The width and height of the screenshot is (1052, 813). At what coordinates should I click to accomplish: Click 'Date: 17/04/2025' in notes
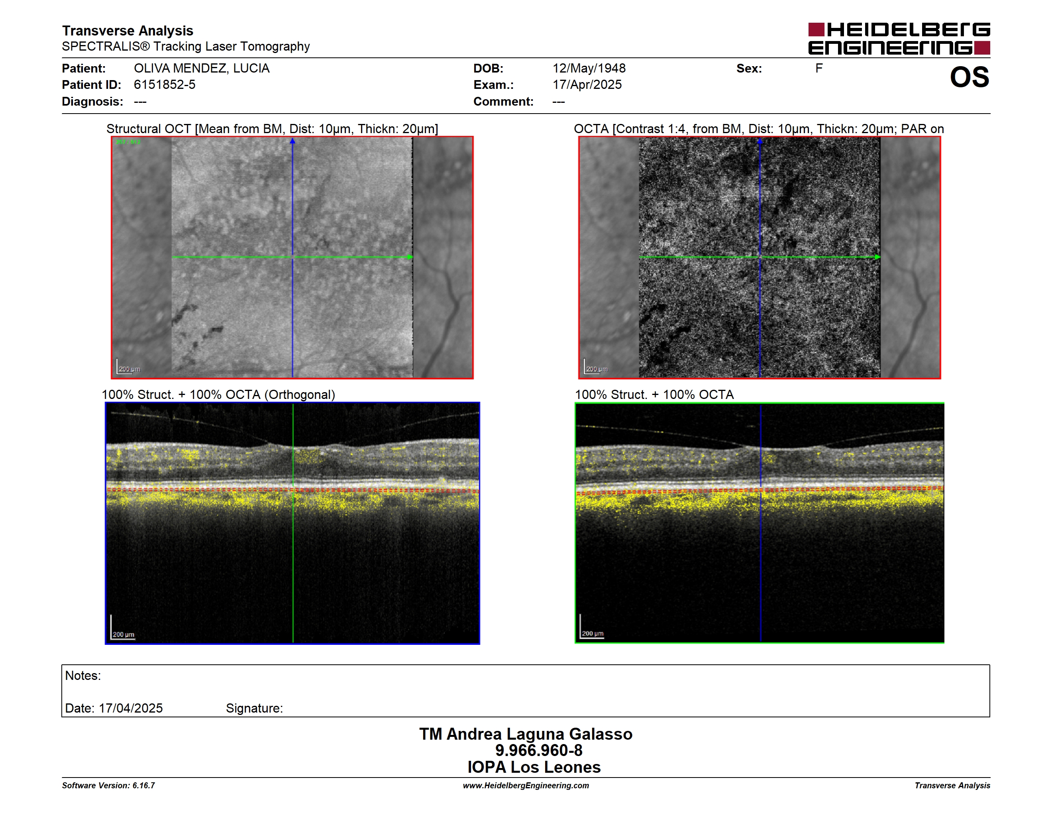coord(114,708)
